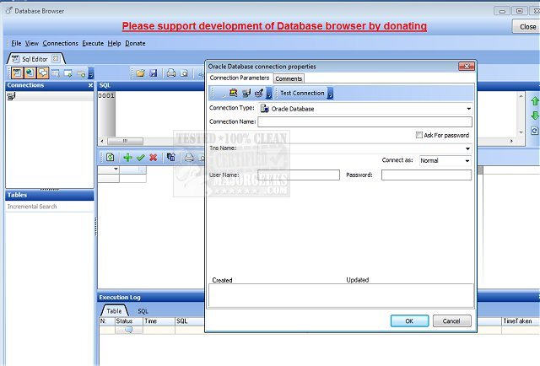This screenshot has width=540, height=366.
Task: Open the File menu
Action: [x=16, y=43]
